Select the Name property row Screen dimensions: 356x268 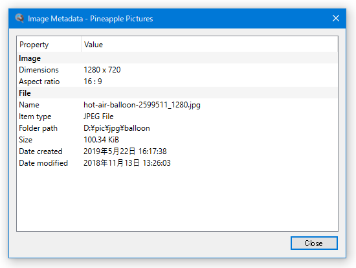tap(177, 105)
